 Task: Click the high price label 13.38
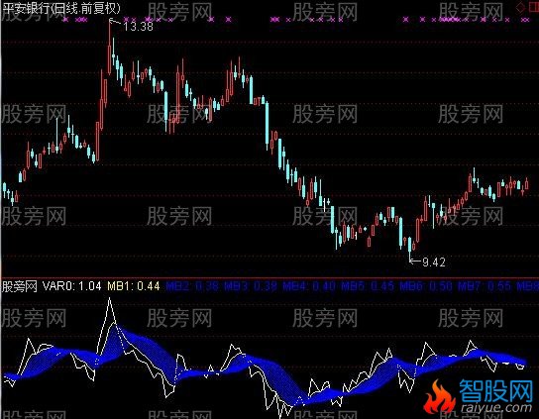point(138,27)
